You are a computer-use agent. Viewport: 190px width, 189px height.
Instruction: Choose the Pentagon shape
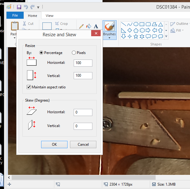136,30
